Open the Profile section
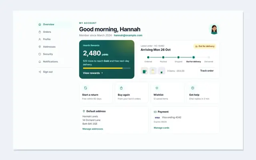Screen dimensions: 256x160 click(54, 39)
